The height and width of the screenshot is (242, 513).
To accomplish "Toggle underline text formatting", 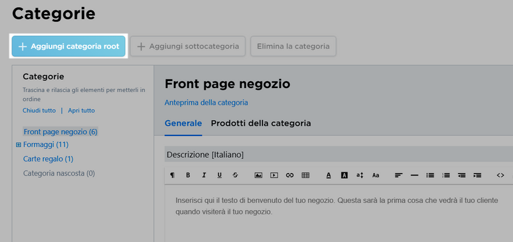I will (220, 176).
